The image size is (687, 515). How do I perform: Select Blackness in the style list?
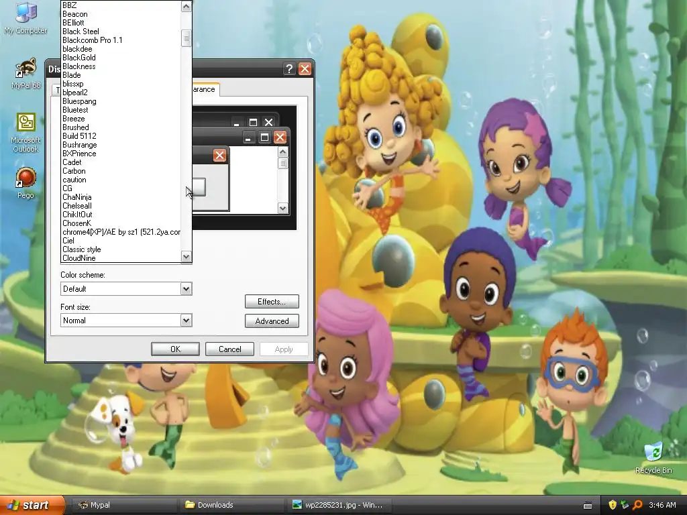(x=121, y=66)
